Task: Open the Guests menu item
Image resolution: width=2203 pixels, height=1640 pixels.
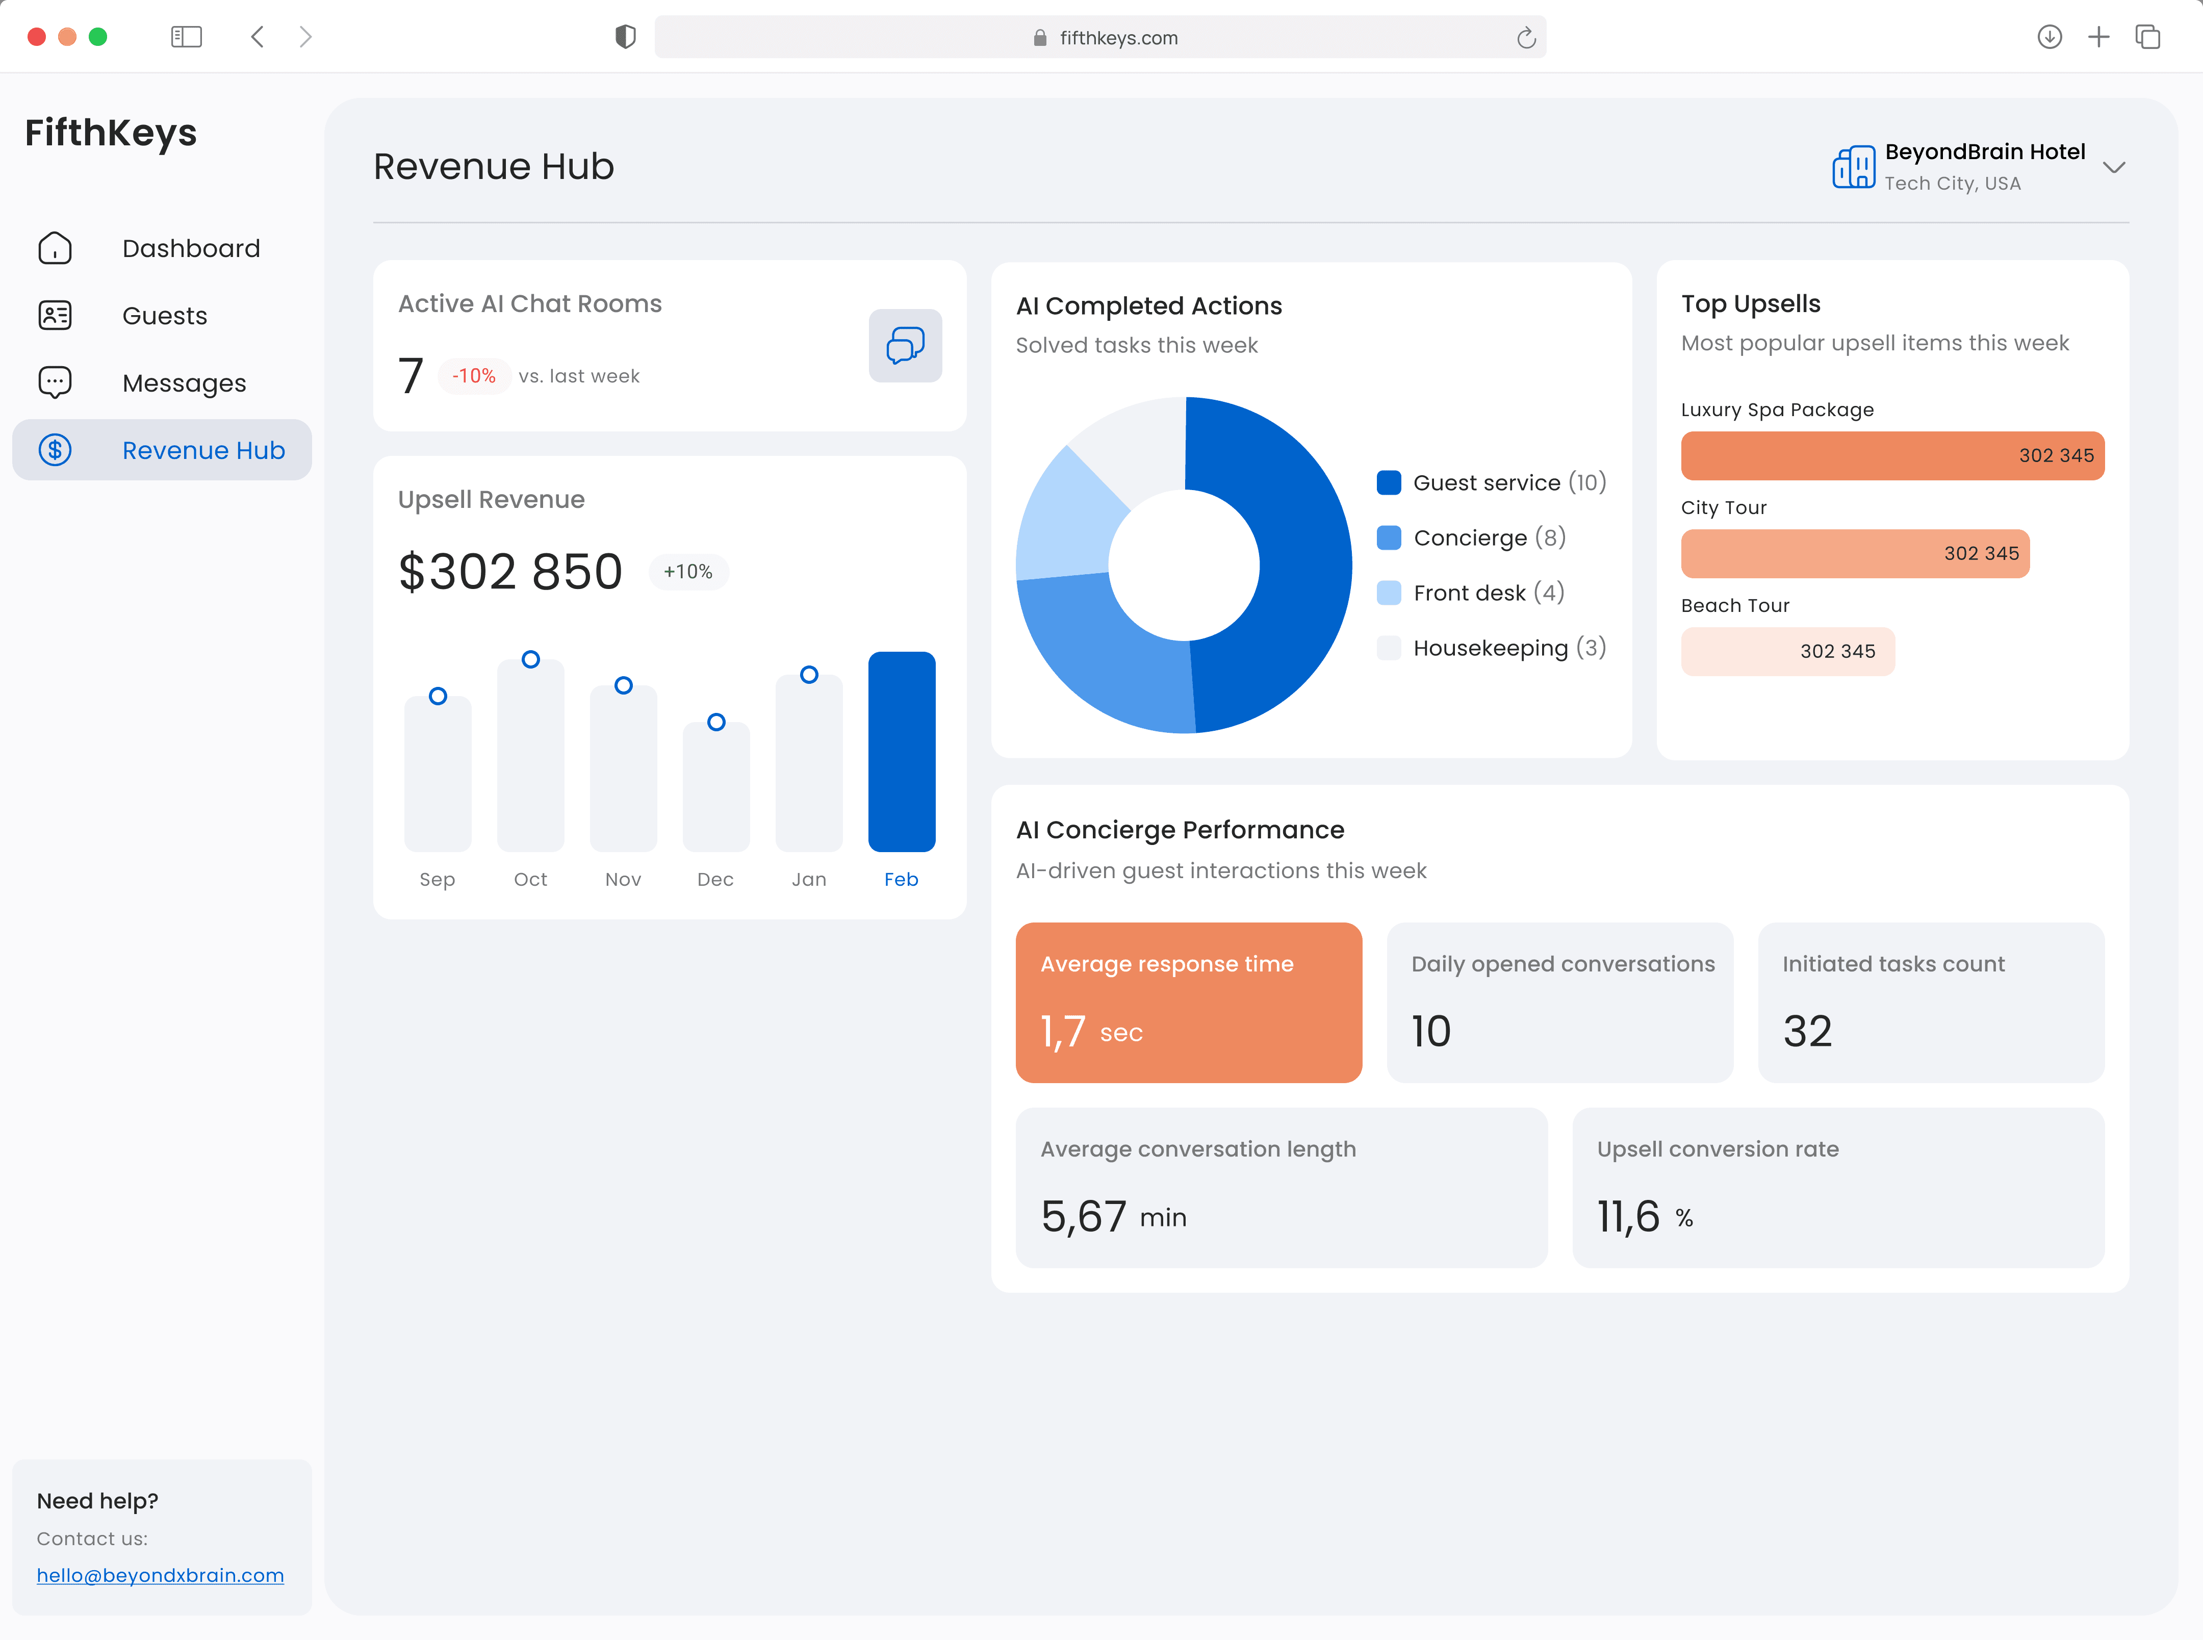Action: (162, 316)
